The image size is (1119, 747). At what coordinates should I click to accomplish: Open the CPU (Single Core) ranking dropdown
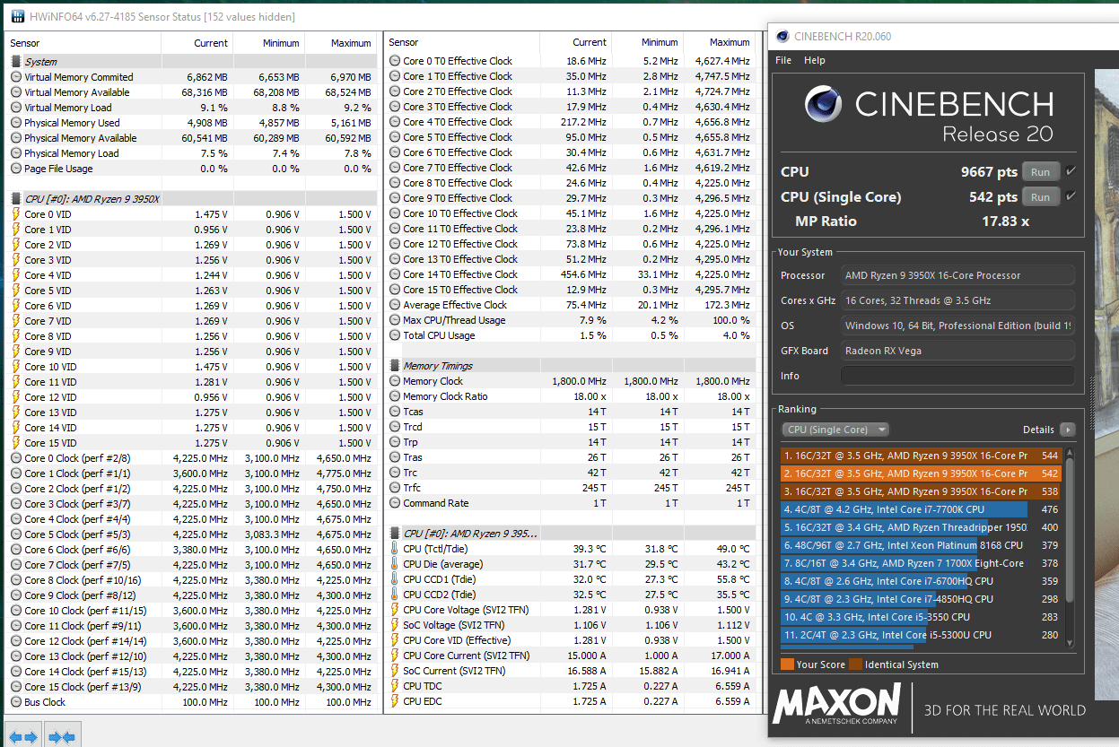coord(835,430)
